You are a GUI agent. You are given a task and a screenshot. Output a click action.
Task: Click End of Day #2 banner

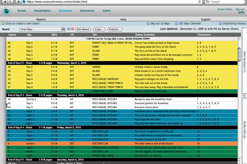tap(122, 63)
